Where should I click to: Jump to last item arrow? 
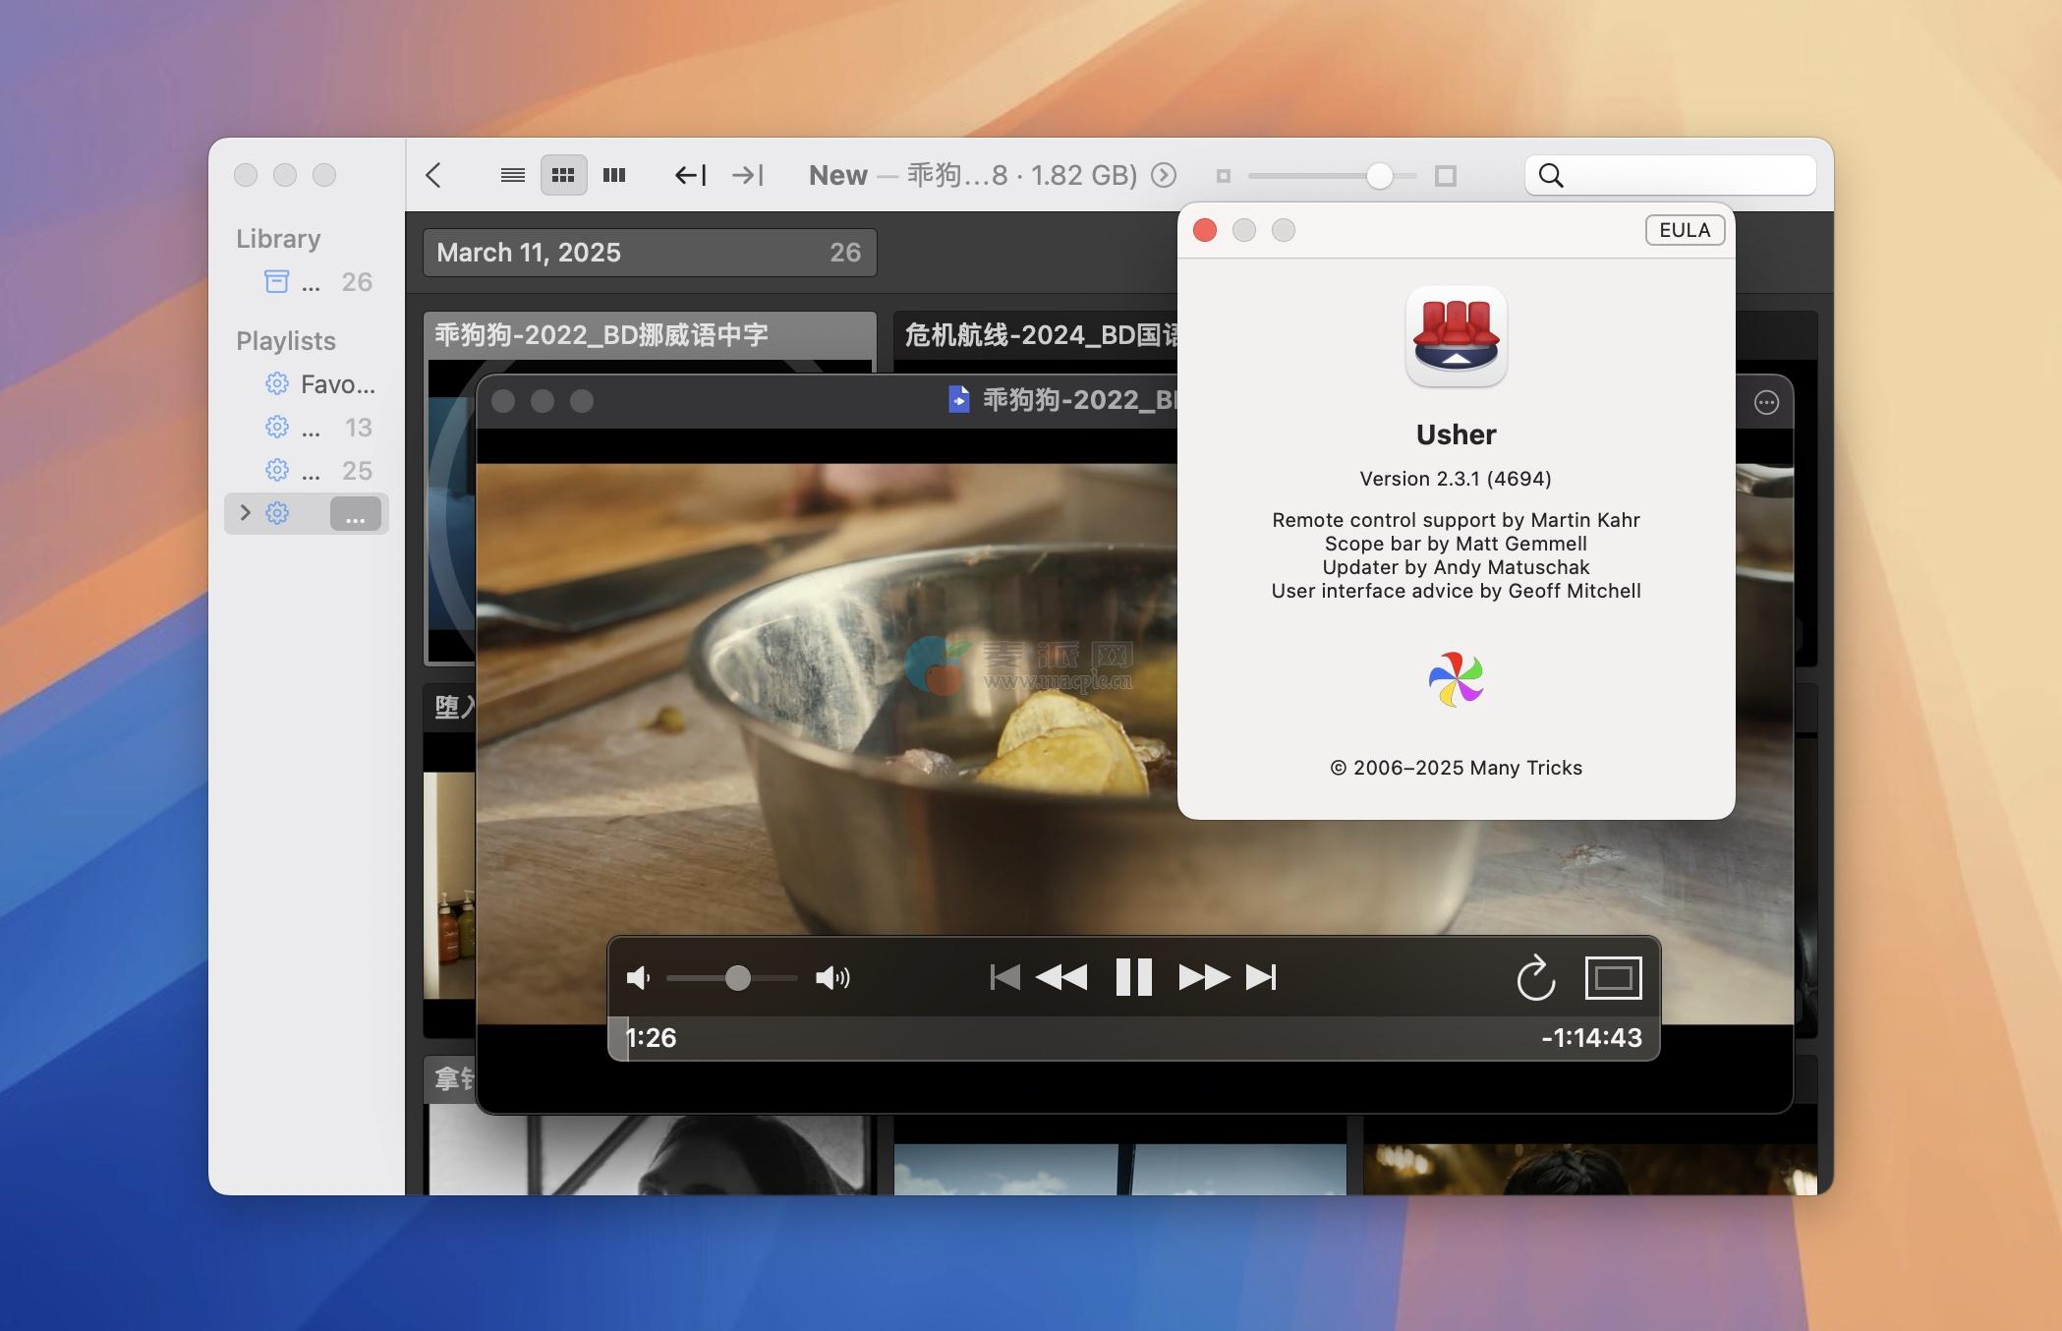click(748, 175)
